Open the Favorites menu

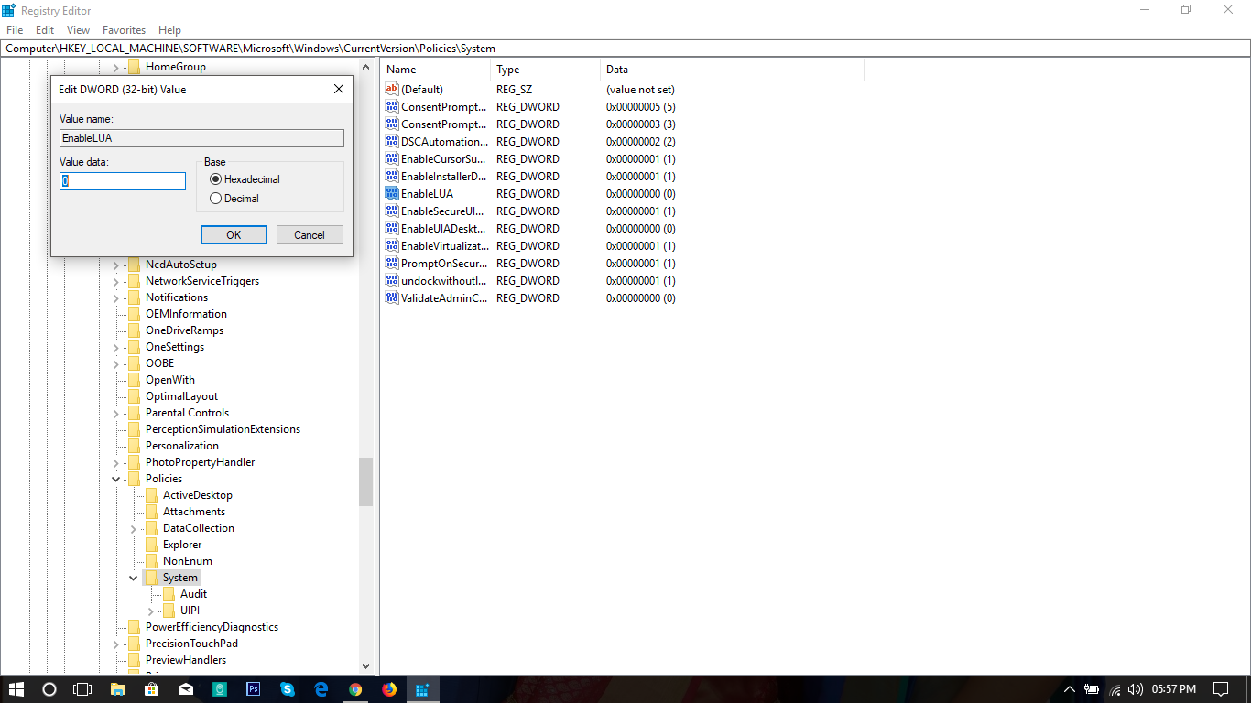pyautogui.click(x=124, y=30)
